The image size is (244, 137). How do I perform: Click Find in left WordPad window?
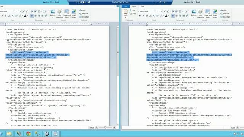[82, 10]
